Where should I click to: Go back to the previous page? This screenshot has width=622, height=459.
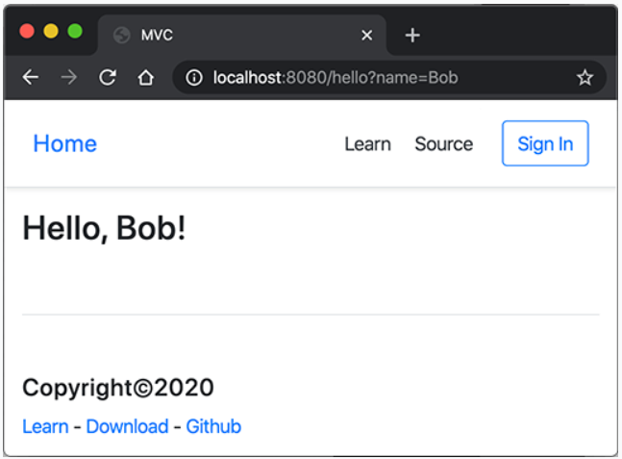31,77
